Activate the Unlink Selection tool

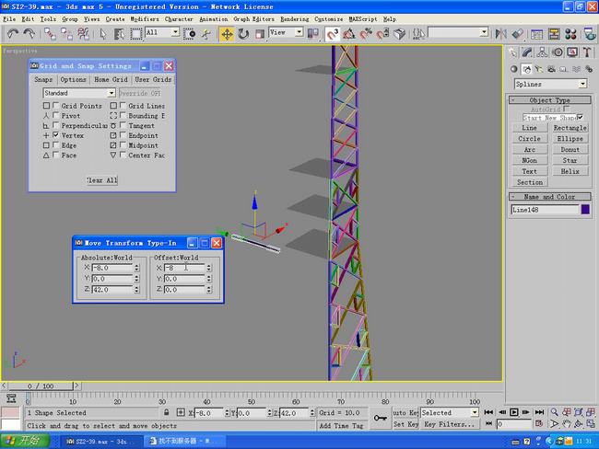pyautogui.click(x=66, y=34)
